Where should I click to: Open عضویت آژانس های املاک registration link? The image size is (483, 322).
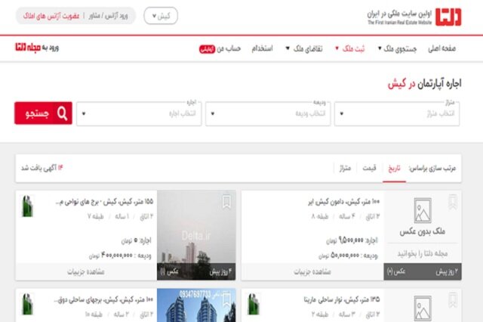[51, 16]
